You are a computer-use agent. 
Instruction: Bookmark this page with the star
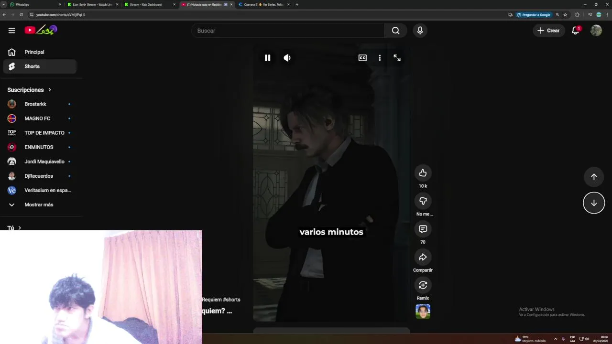click(565, 15)
